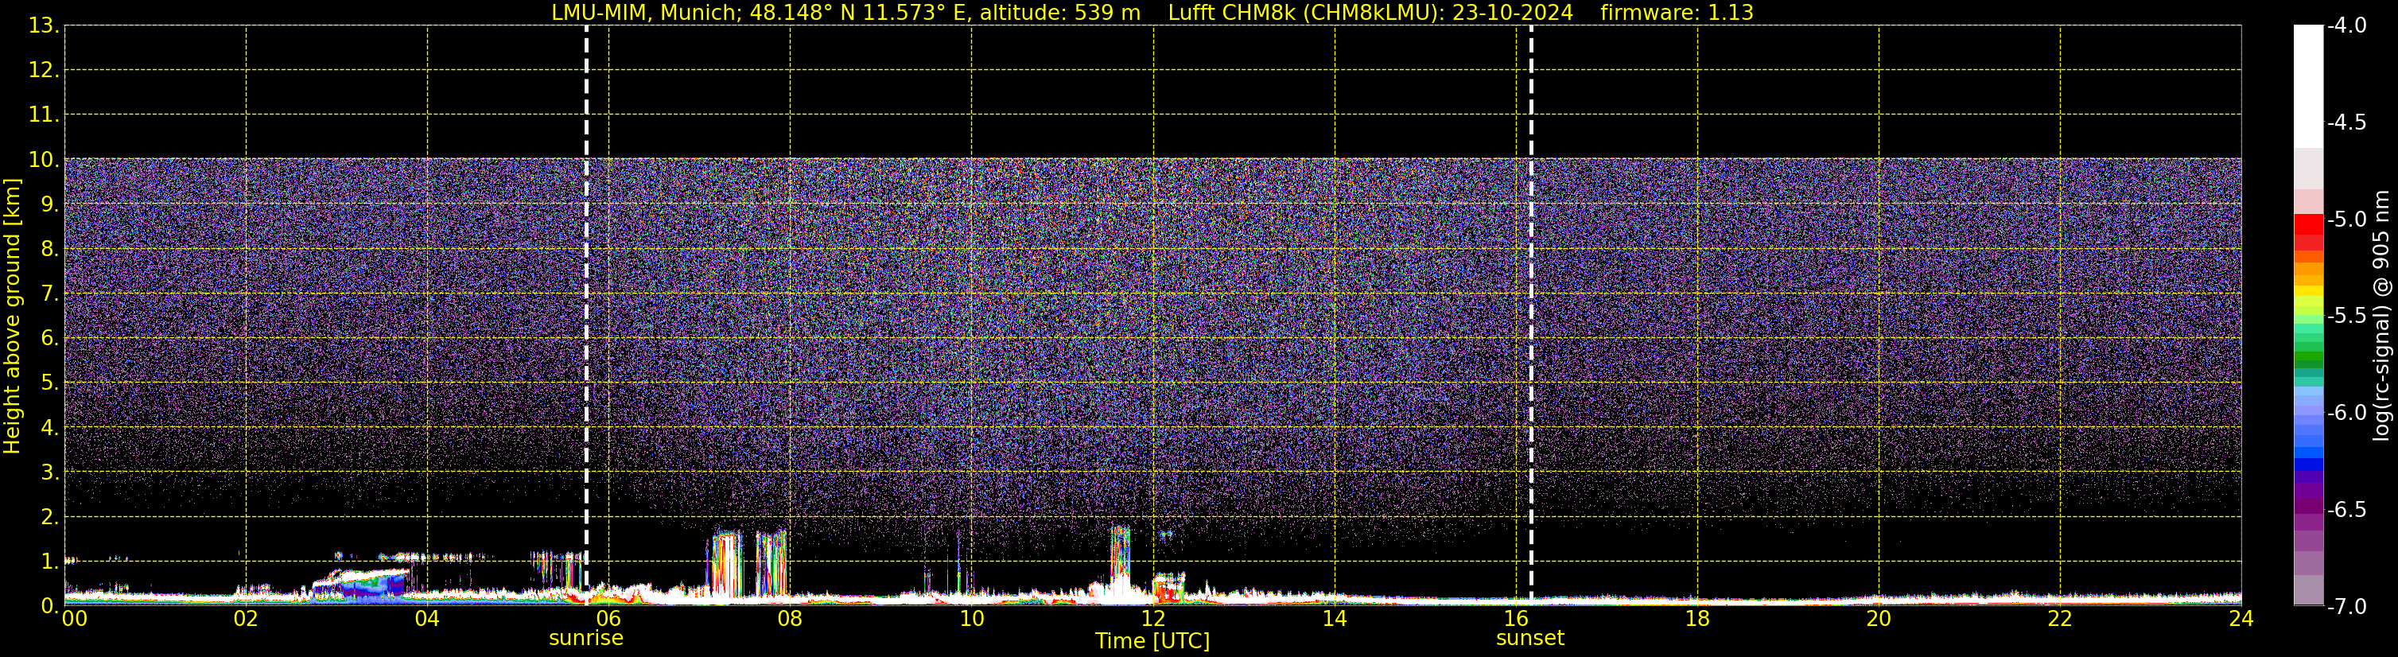Click the height axis tick "10."

[x=44, y=160]
